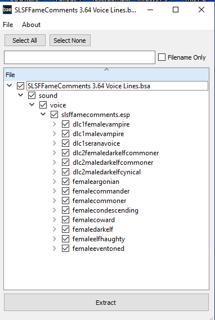Image resolution: width=215 pixels, height=320 pixels.
Task: Uncheck the femaleeventoned checkbox
Action: click(x=65, y=249)
